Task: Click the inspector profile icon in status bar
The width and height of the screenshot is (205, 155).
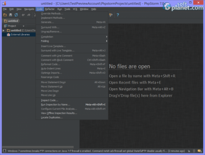Action: (194, 151)
